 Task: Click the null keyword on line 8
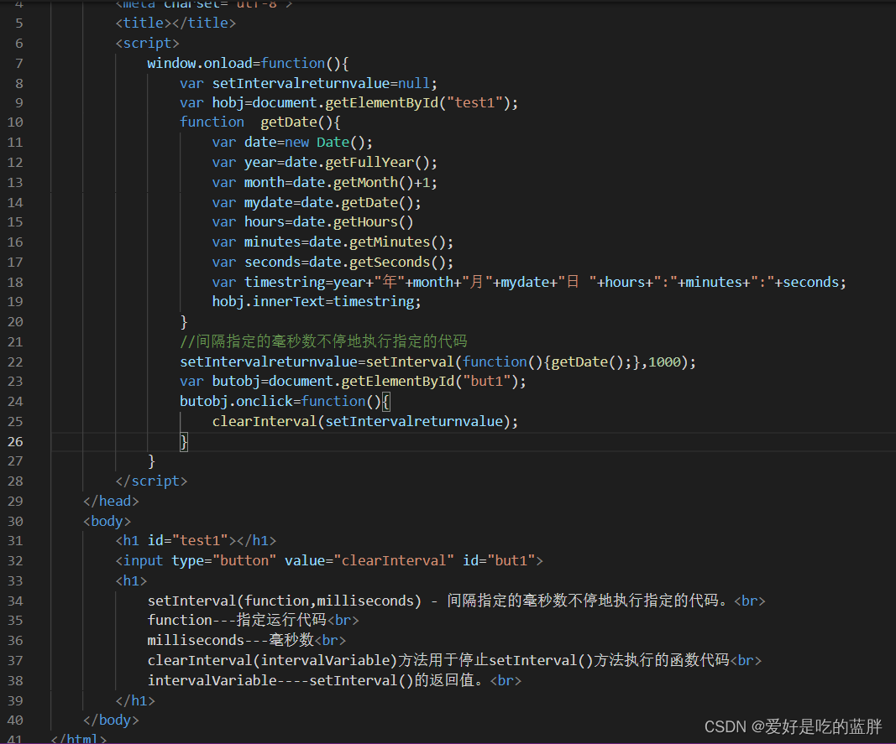(414, 83)
